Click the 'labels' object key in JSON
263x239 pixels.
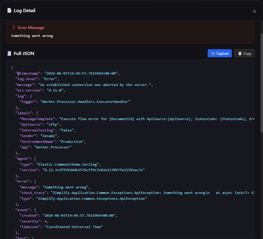pos(24,113)
